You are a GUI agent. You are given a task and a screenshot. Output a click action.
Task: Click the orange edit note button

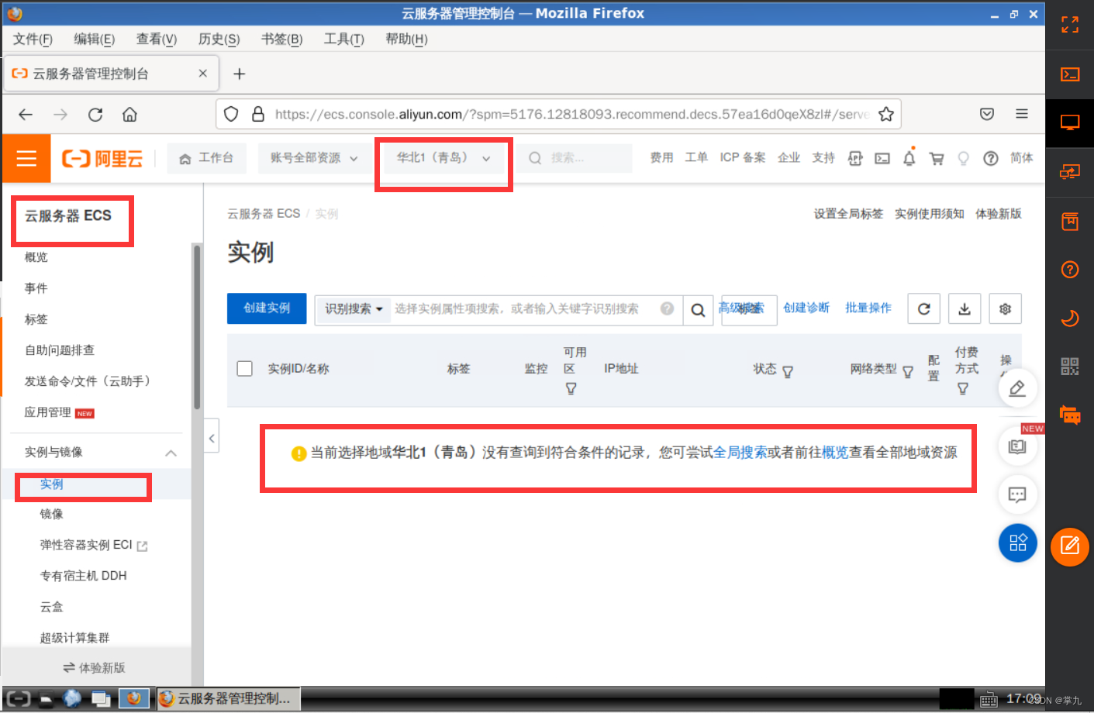(x=1070, y=546)
